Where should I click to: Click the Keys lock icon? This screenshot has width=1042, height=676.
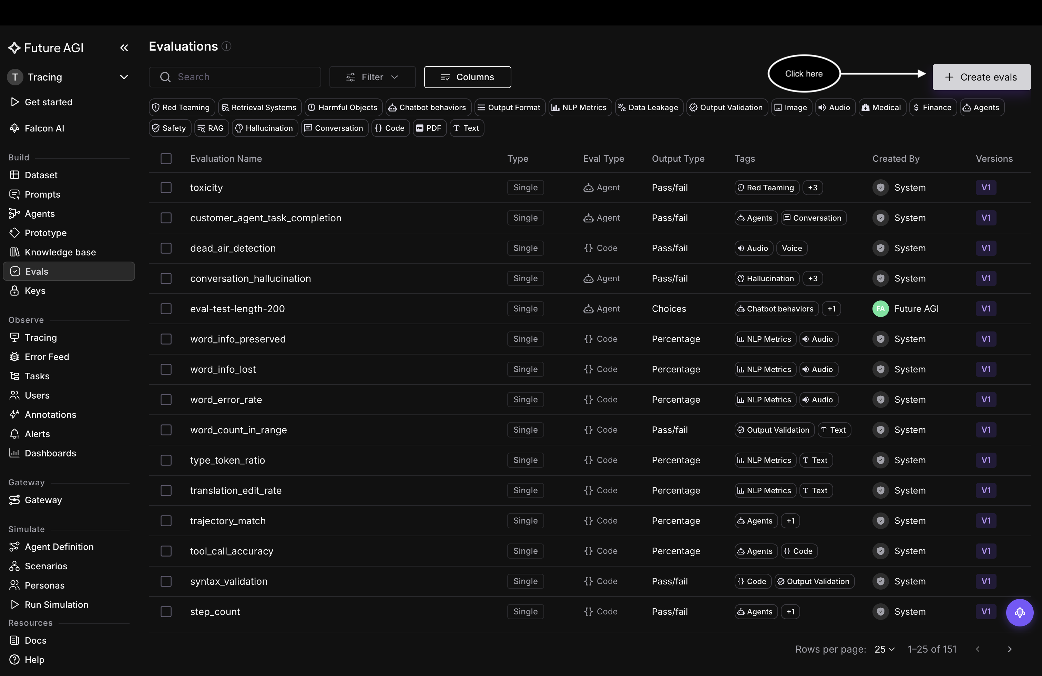coord(14,291)
